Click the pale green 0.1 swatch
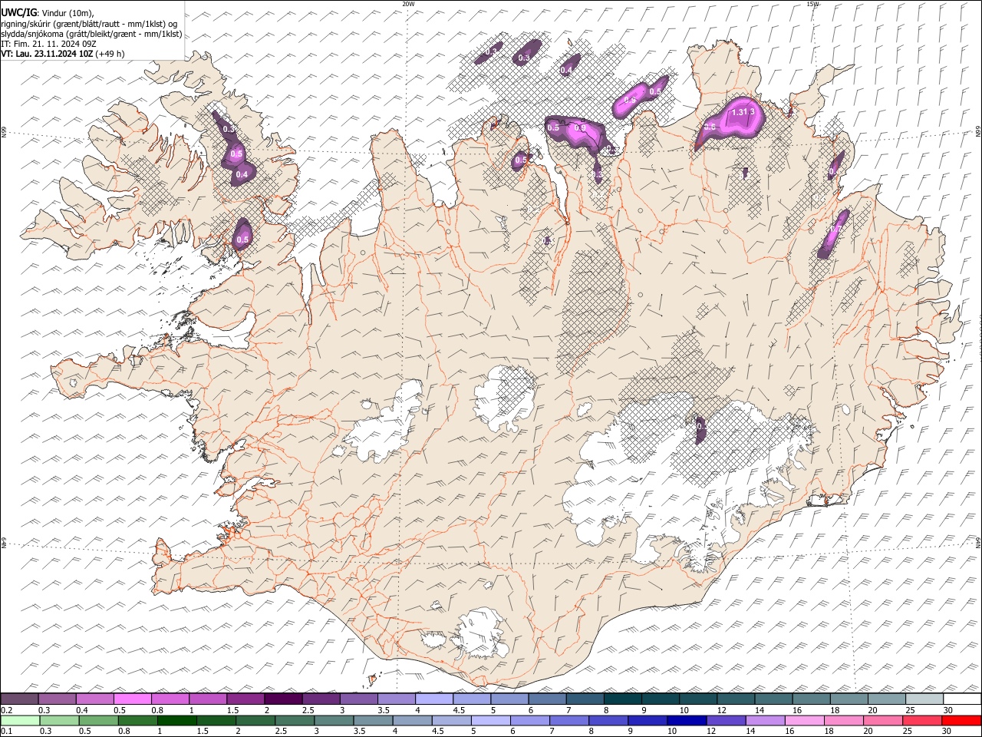 [x=20, y=721]
